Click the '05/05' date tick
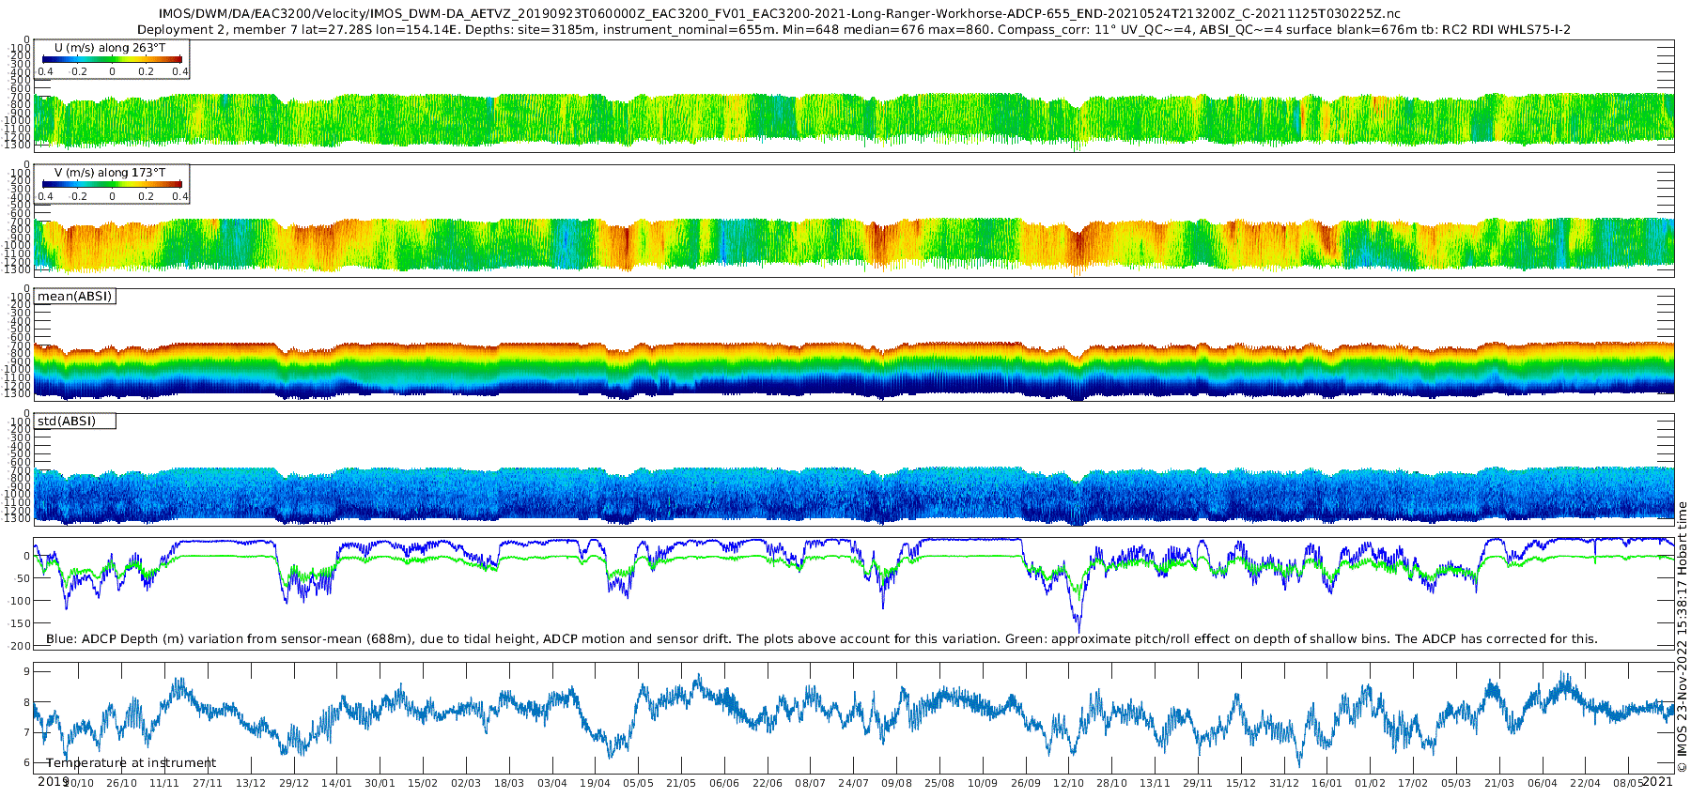 [638, 783]
